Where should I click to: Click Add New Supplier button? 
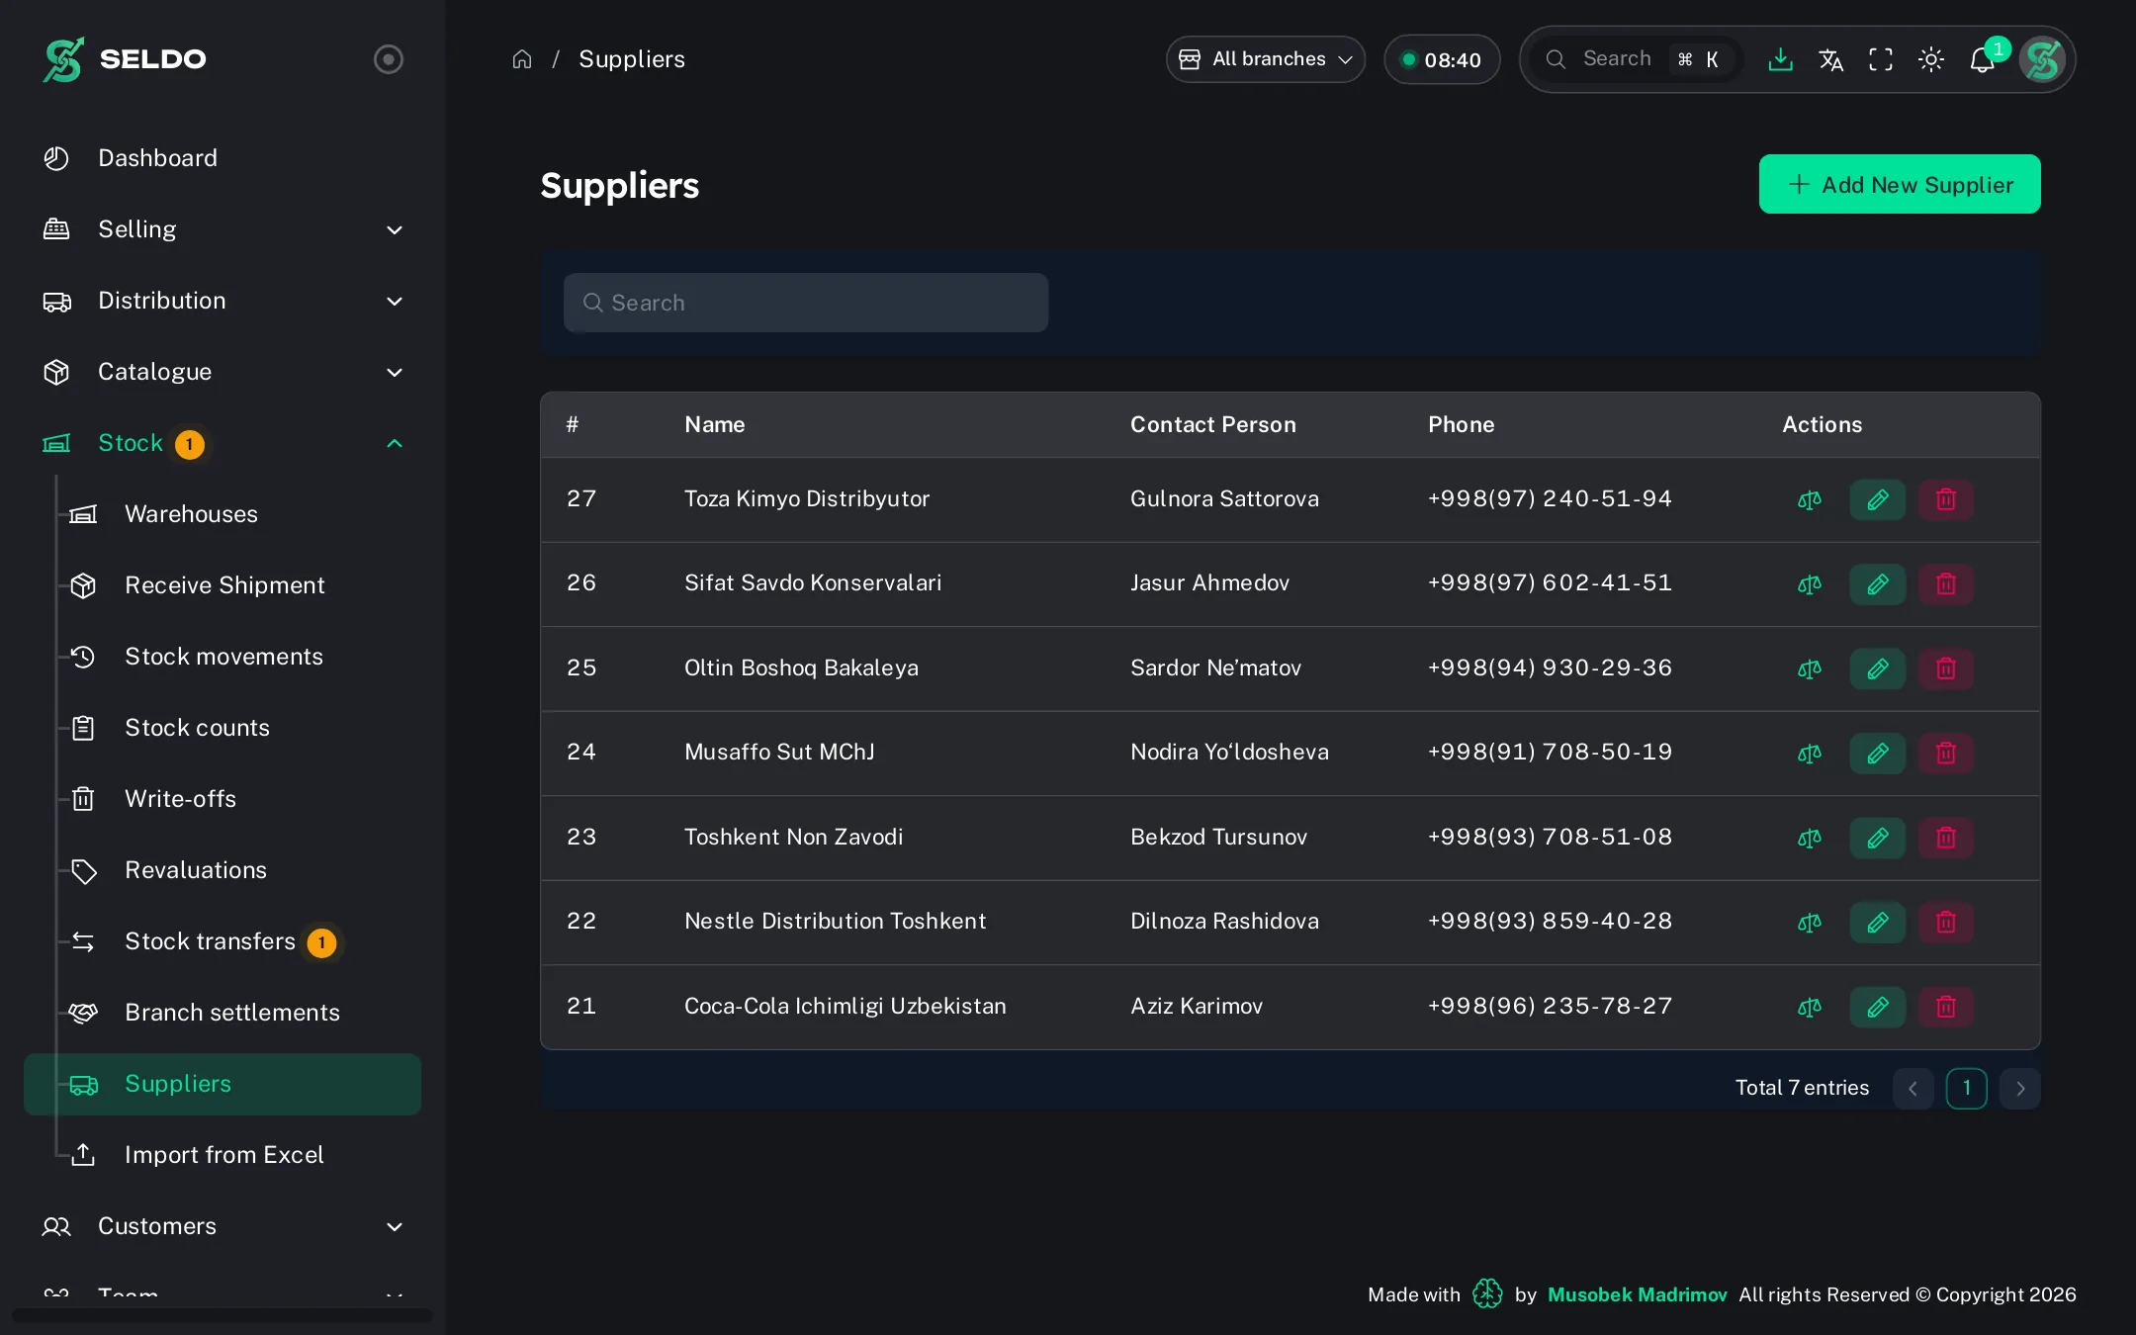point(1899,184)
